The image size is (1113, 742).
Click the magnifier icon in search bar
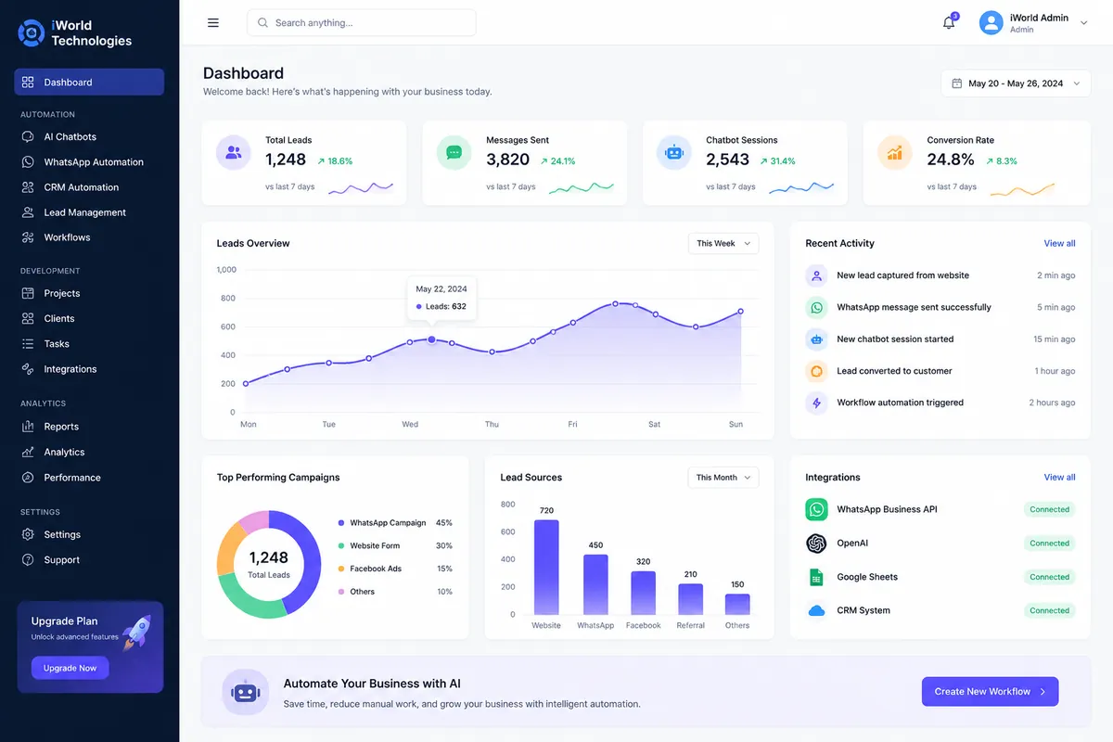262,23
